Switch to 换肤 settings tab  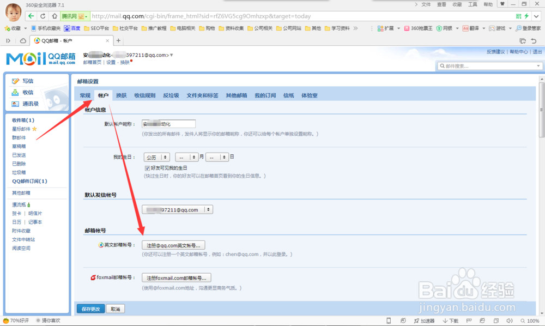122,95
